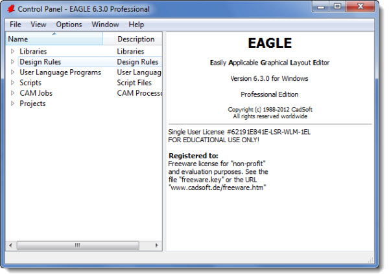389x278 pixels.
Task: Expand the Design Rules tree node
Action: coord(12,62)
